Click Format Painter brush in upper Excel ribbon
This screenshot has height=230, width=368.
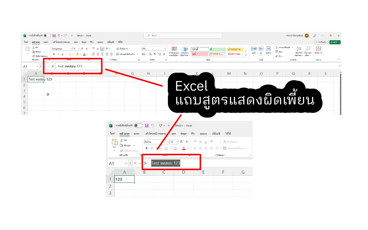[x=33, y=56]
